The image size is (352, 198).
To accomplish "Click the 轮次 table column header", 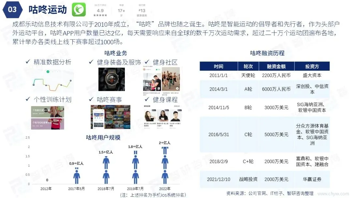I will pos(248,66).
